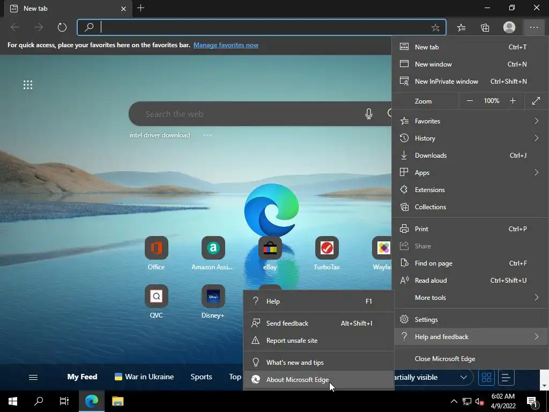Image resolution: width=549 pixels, height=412 pixels.
Task: Click the Settings and more ellipsis button
Action: (533, 27)
